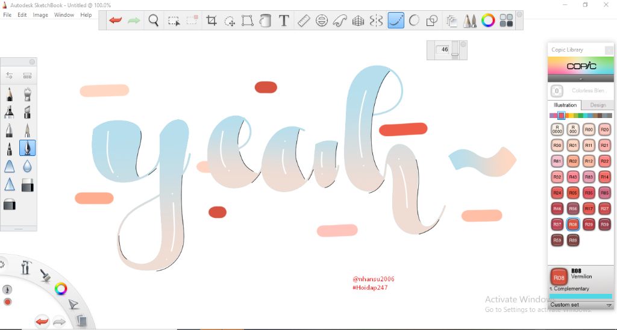617x330 pixels.
Task: Choose the water drop Smear brush
Action: click(x=27, y=166)
